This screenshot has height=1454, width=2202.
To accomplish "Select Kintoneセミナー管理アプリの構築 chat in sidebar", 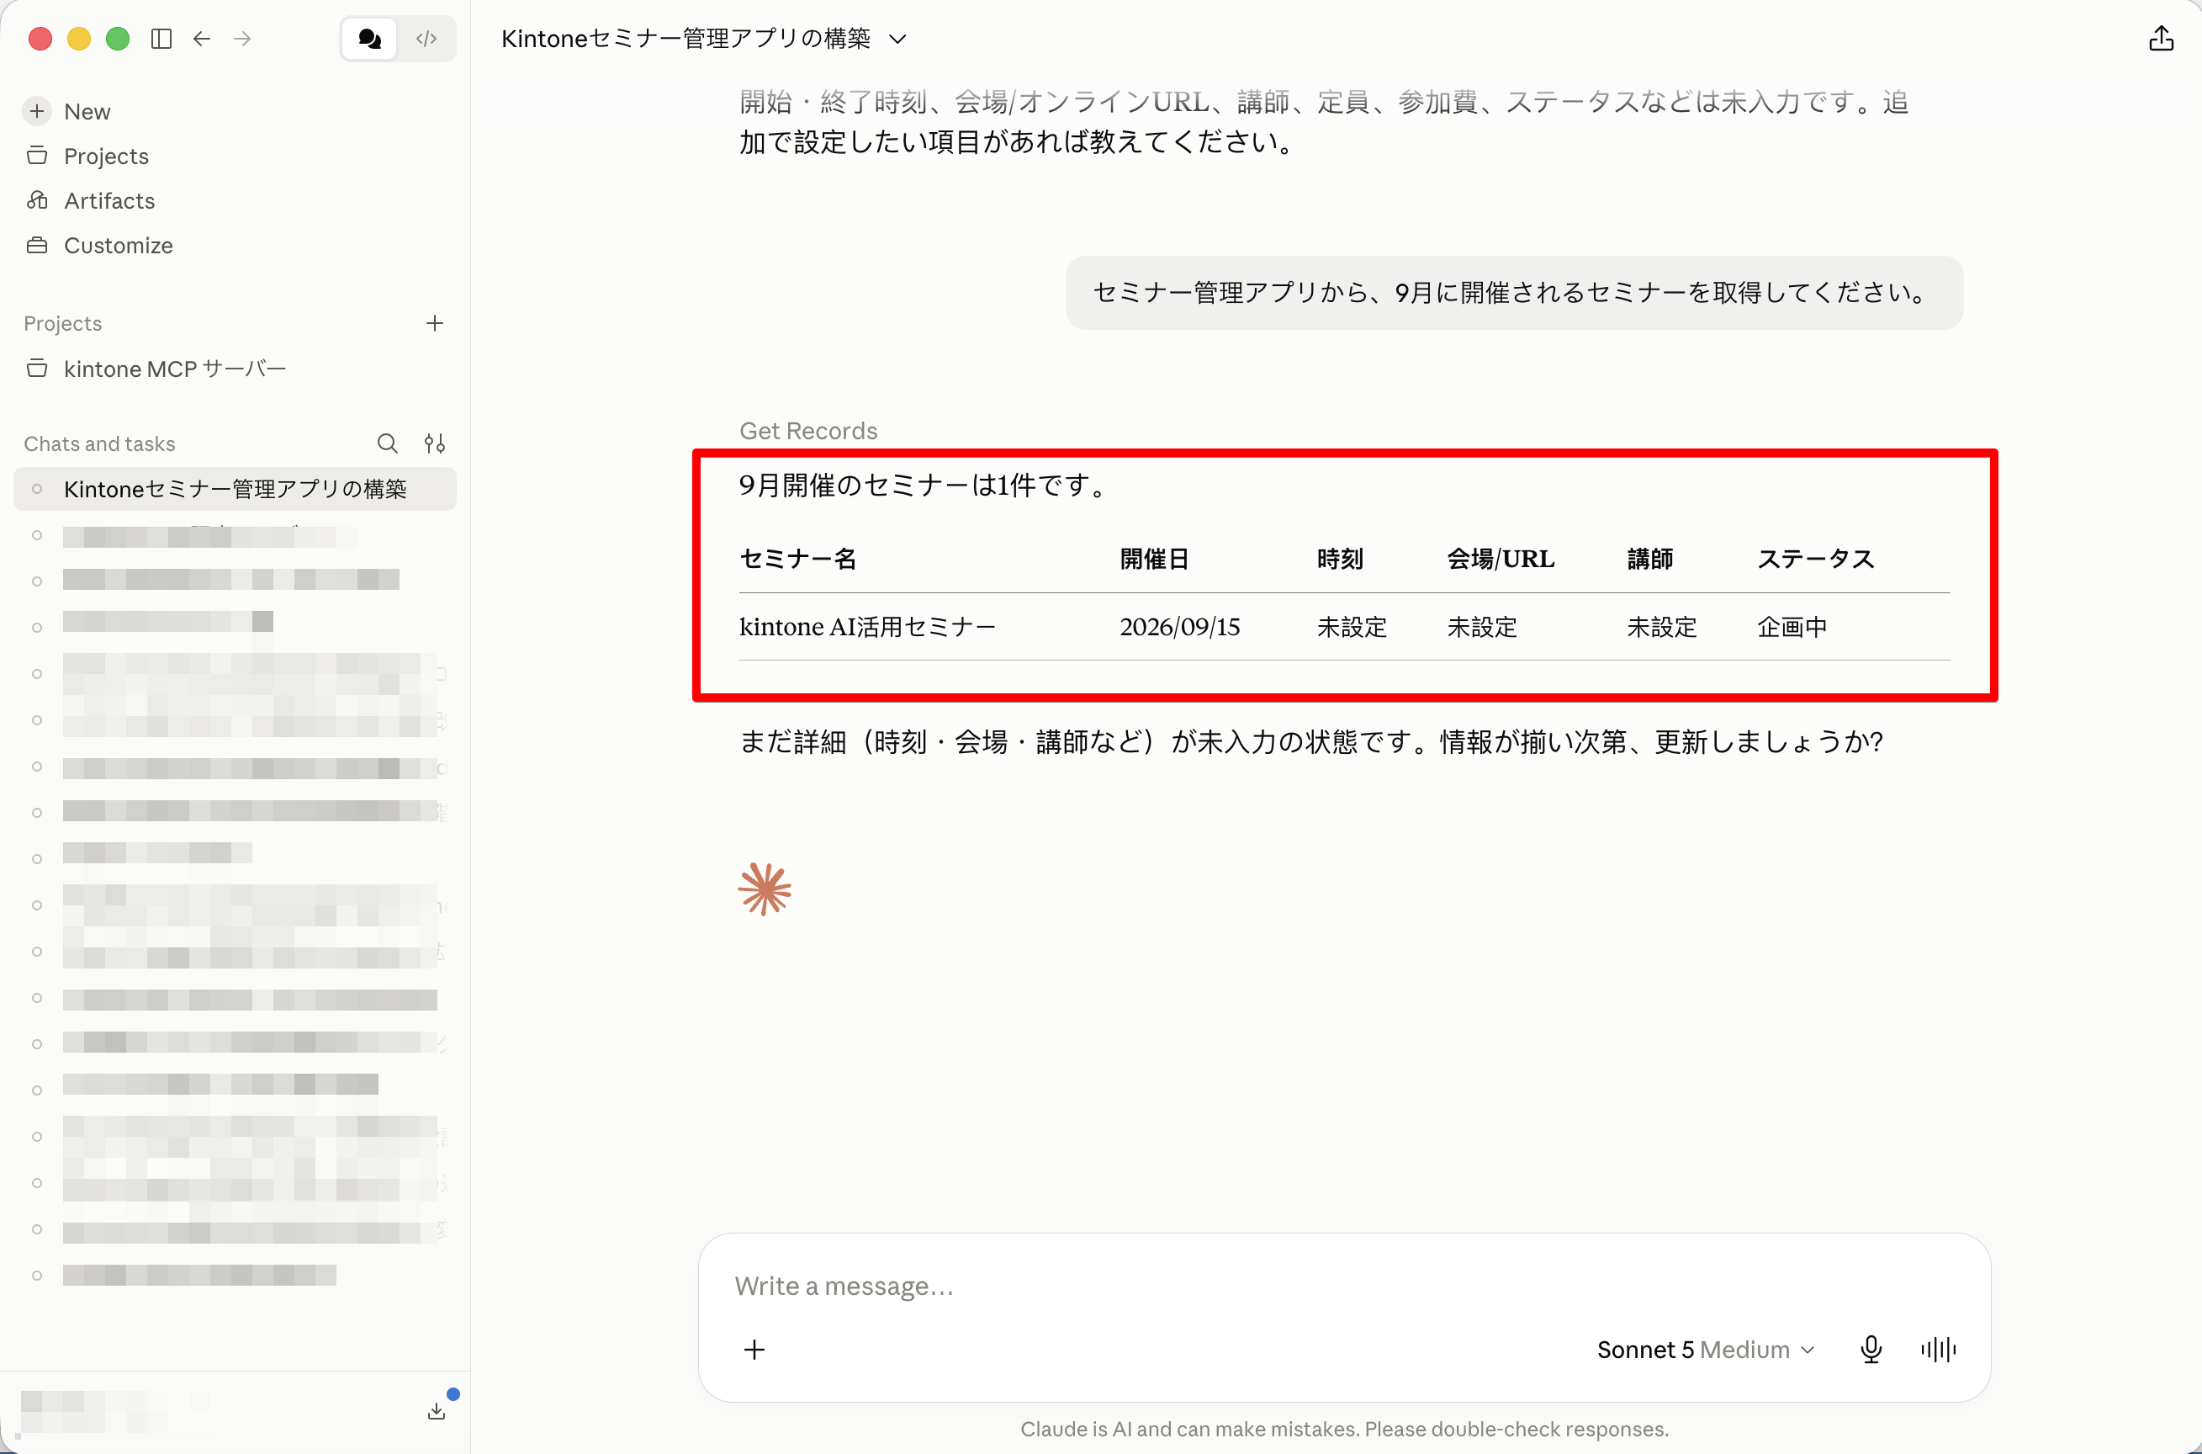I will pos(236,489).
